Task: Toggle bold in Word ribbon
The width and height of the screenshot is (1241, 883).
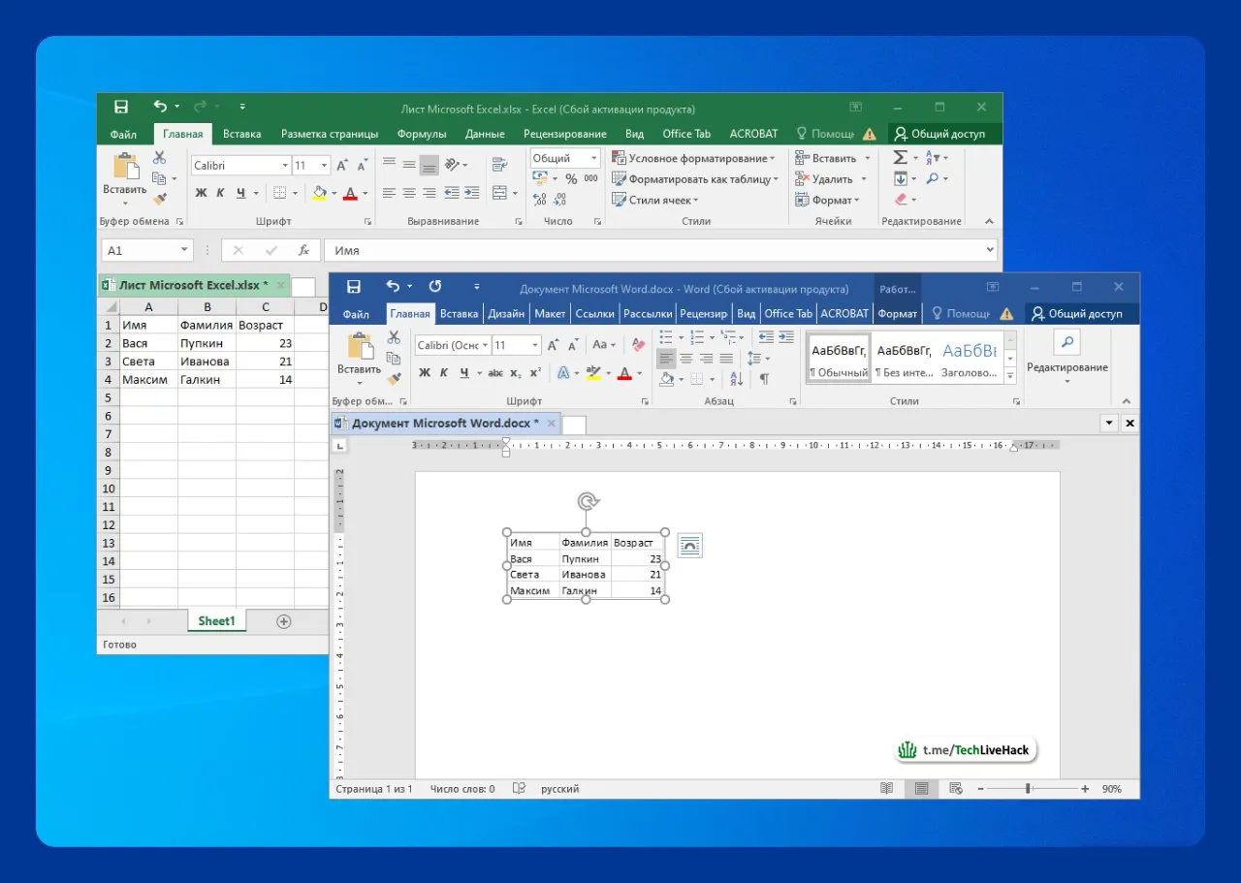Action: click(425, 373)
